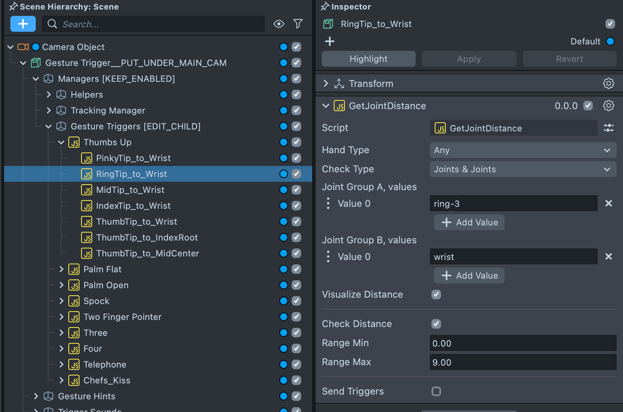Click the add component plus icon in Inspector
Viewport: 623px width, 412px height.
pyautogui.click(x=330, y=41)
